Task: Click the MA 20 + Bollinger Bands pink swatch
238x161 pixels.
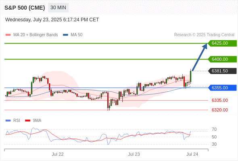Action: pos(8,35)
